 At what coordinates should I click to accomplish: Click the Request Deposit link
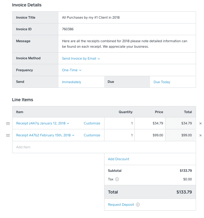click(121, 205)
